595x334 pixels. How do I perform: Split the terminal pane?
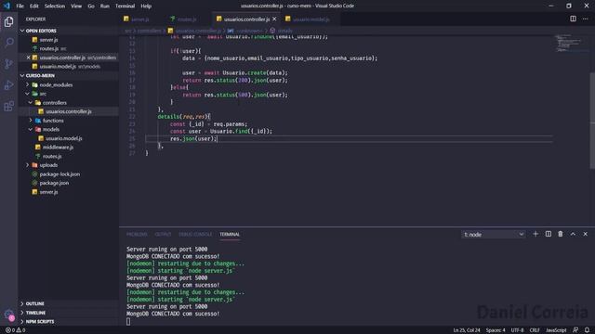tap(548, 234)
